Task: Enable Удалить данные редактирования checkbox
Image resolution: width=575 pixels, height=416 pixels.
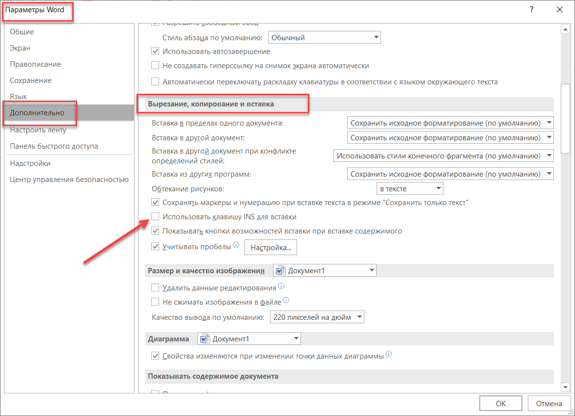Action: pyautogui.click(x=155, y=287)
